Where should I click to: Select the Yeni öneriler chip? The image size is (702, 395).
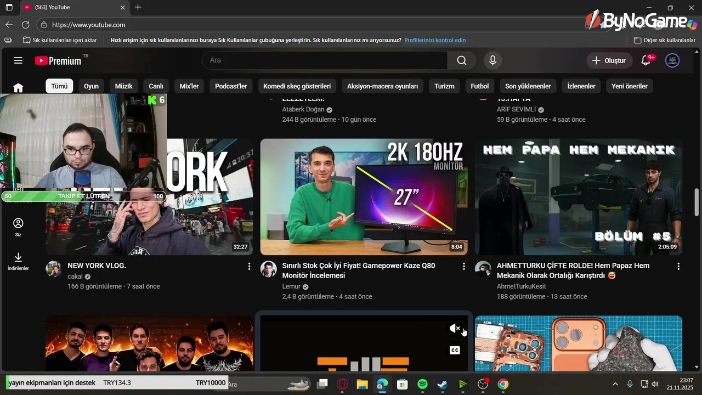pos(630,86)
